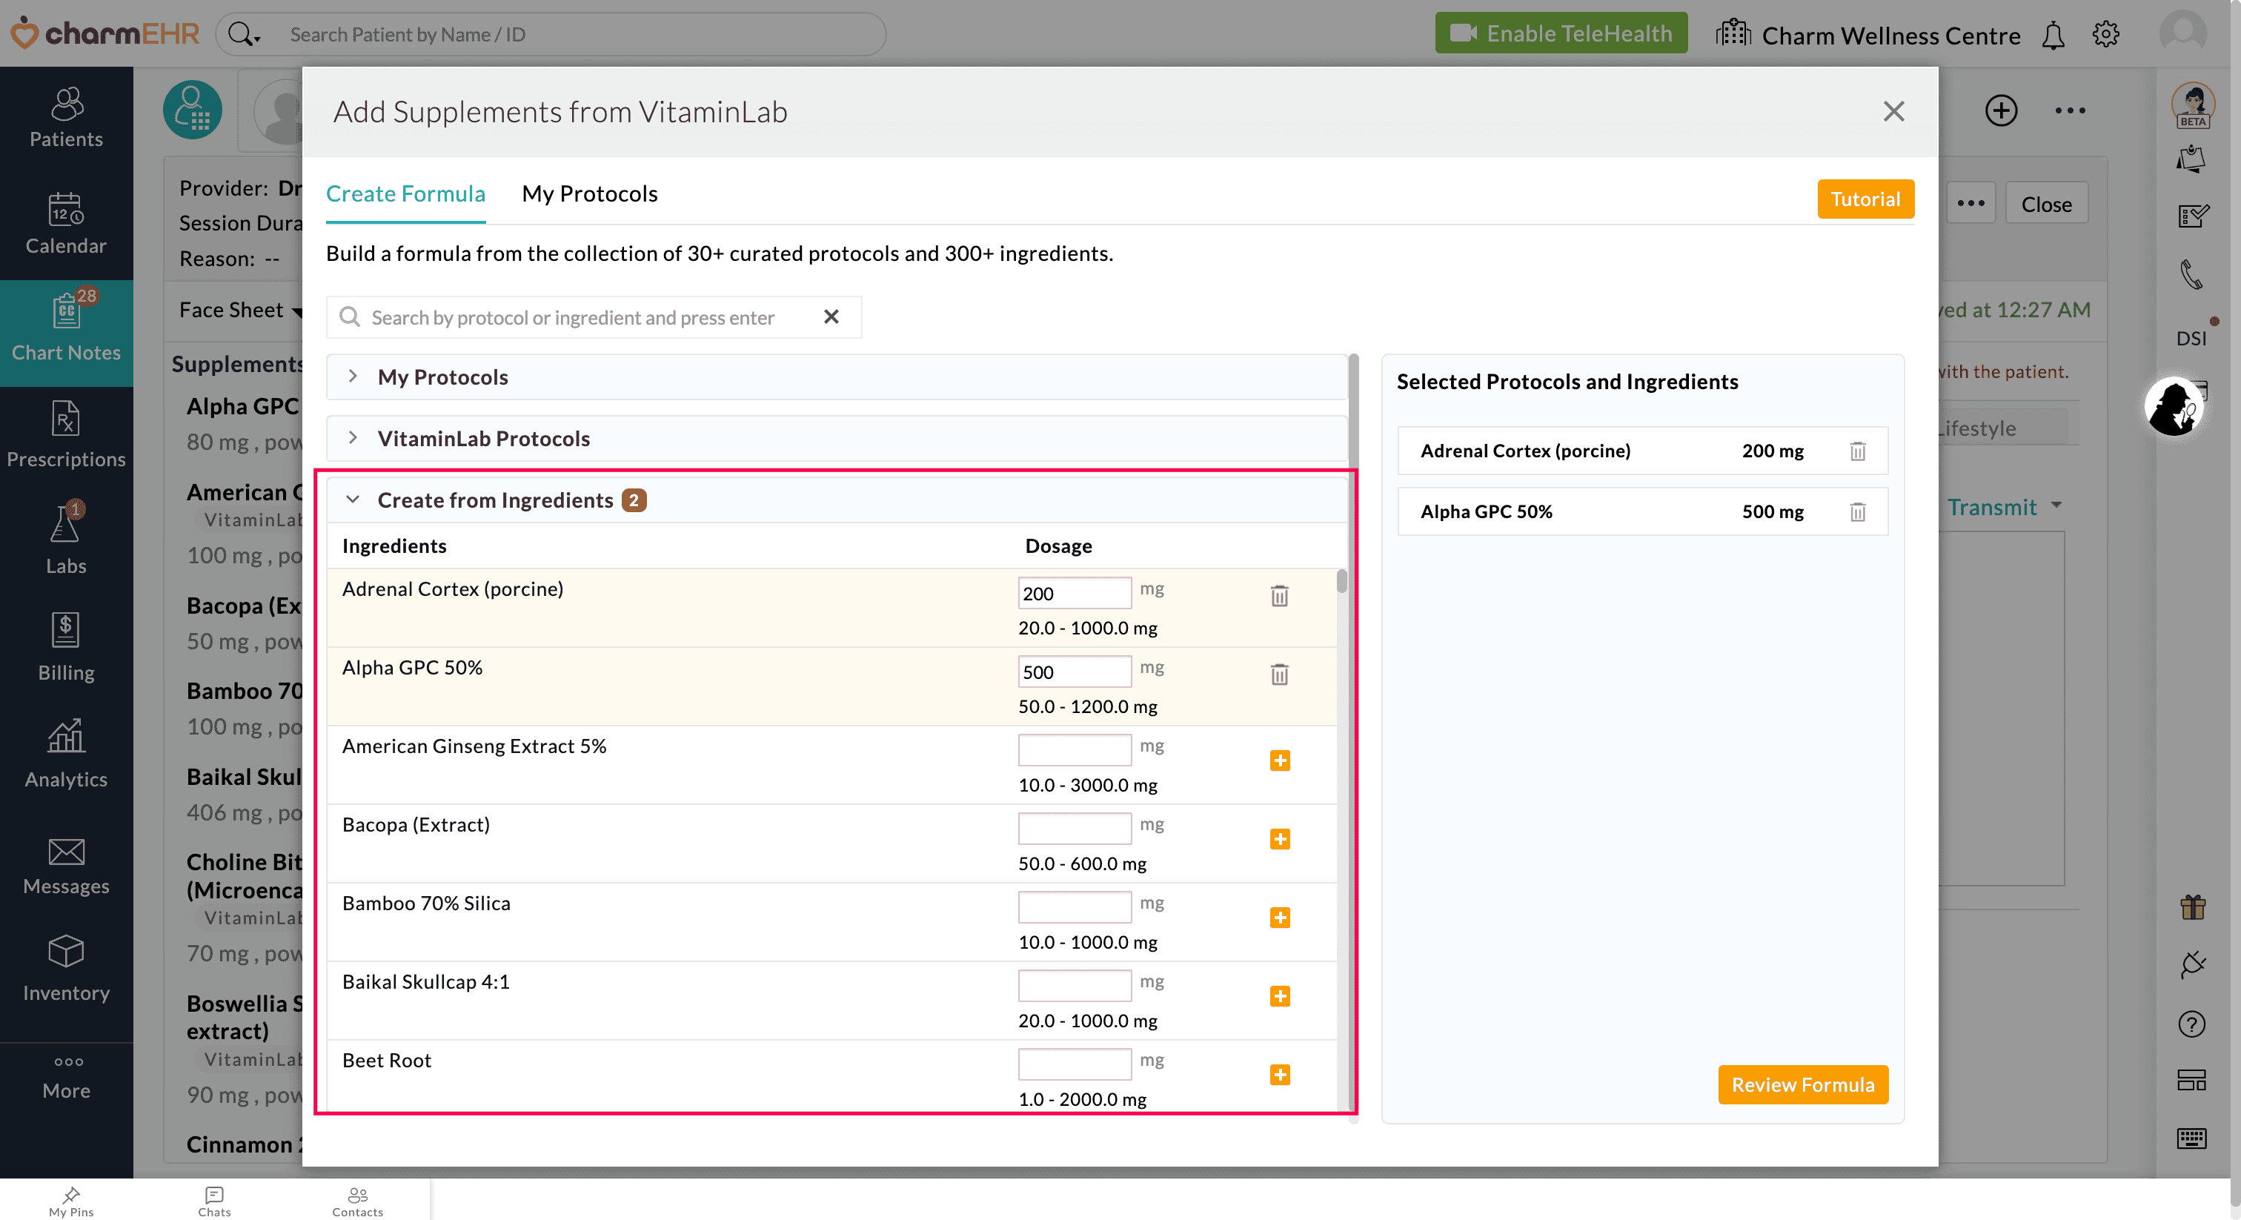The image size is (2241, 1220).
Task: Open the Tutorial button
Action: [x=1865, y=199]
